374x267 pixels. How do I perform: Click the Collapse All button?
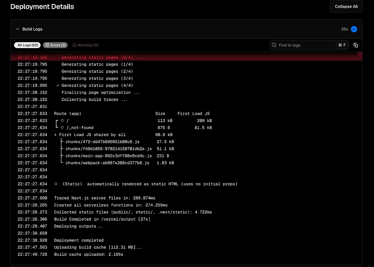pos(346,7)
